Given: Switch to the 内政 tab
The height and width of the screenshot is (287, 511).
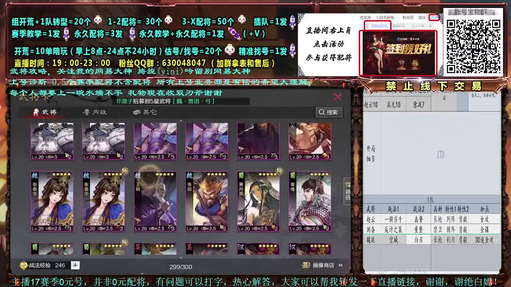Looking at the screenshot, I should (95, 112).
